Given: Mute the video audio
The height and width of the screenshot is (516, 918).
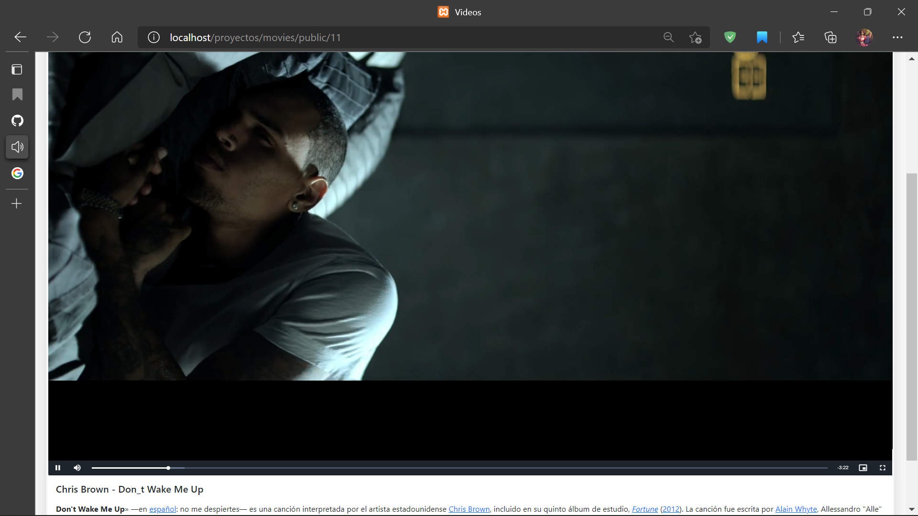Looking at the screenshot, I should tap(77, 468).
